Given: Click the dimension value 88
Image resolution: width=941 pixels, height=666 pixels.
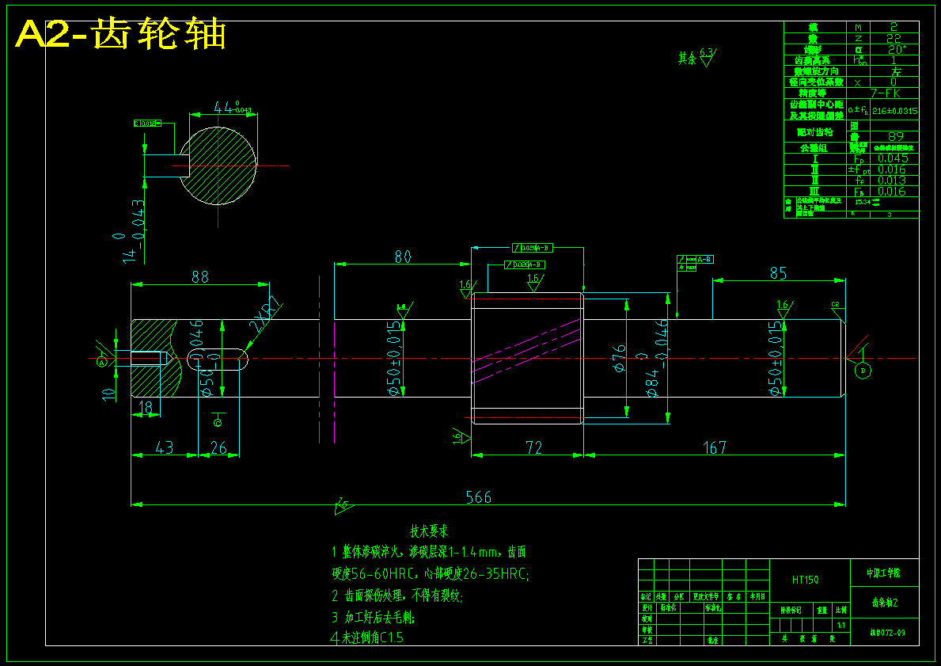Looking at the screenshot, I should pos(200,277).
